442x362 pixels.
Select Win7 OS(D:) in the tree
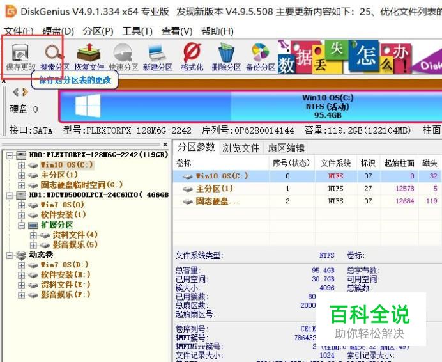65,265
